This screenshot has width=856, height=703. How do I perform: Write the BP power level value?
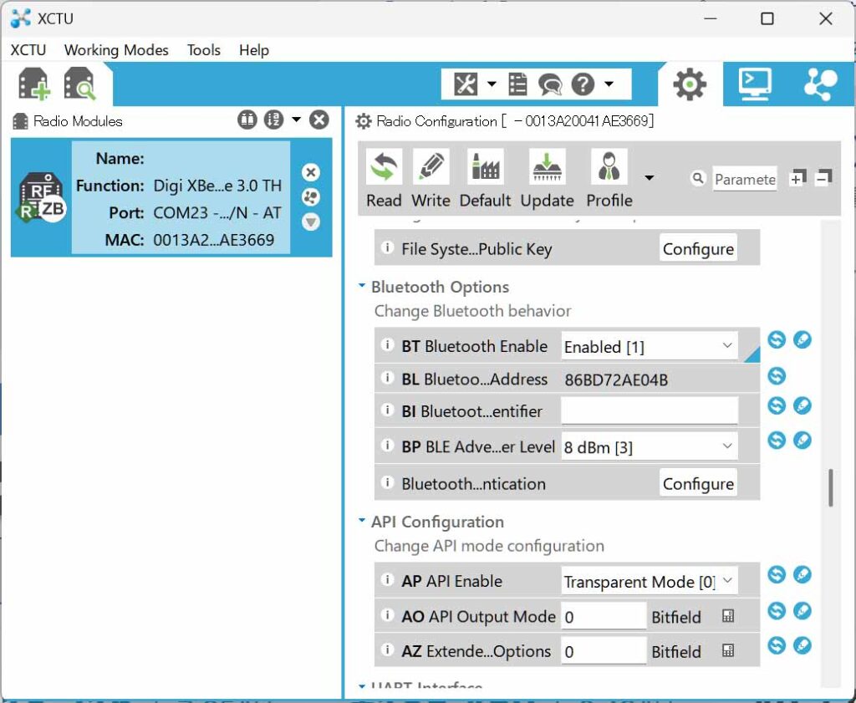pyautogui.click(x=802, y=440)
